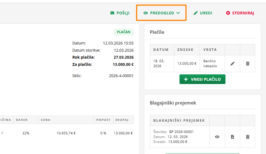The width and height of the screenshot is (266, 154).
Task: Click the pencil icon to edit the payment
Action: (232, 64)
